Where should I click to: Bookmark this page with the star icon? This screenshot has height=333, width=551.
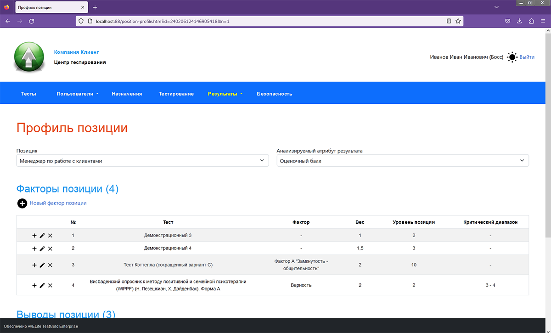(x=458, y=21)
